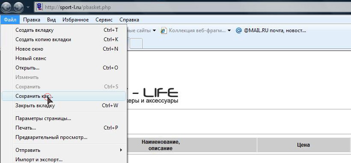The height and width of the screenshot is (163, 351).
Task: Click the Наименование, описание column header
Action: (161, 145)
